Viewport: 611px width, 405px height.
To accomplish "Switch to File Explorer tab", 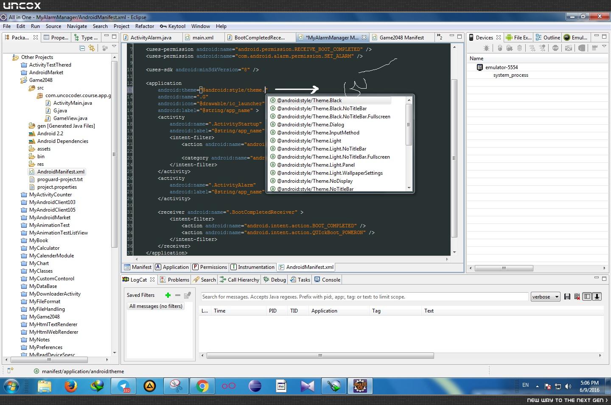I will pyautogui.click(x=519, y=37).
